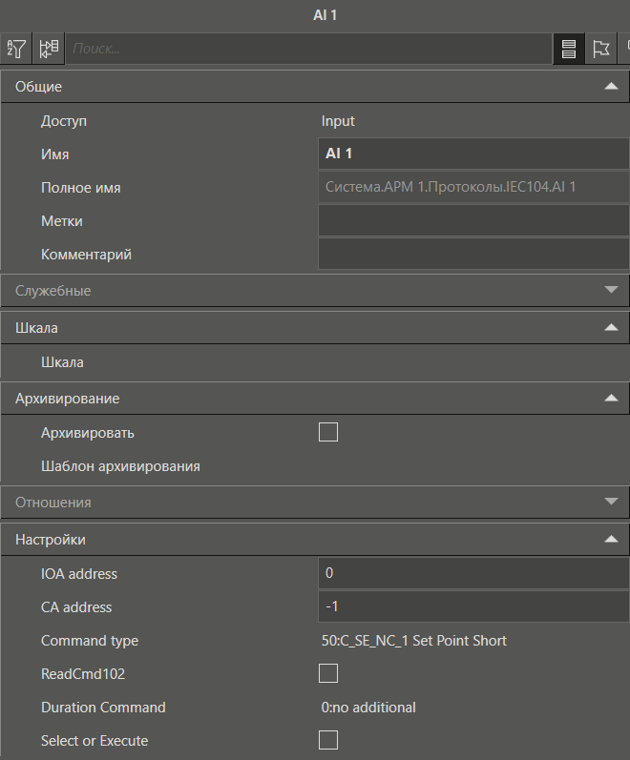Click the collapse tree icon in toolbar
The height and width of the screenshot is (760, 630).
(x=49, y=49)
